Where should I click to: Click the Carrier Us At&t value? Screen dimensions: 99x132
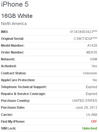pyautogui.click(x=92, y=115)
